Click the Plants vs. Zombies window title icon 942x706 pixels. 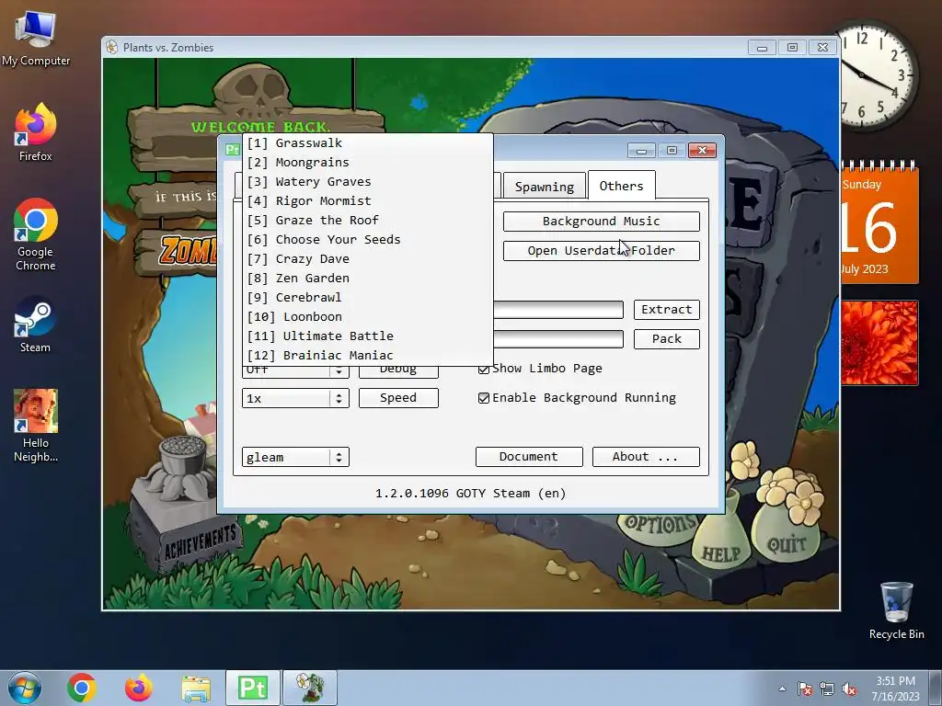tap(112, 47)
